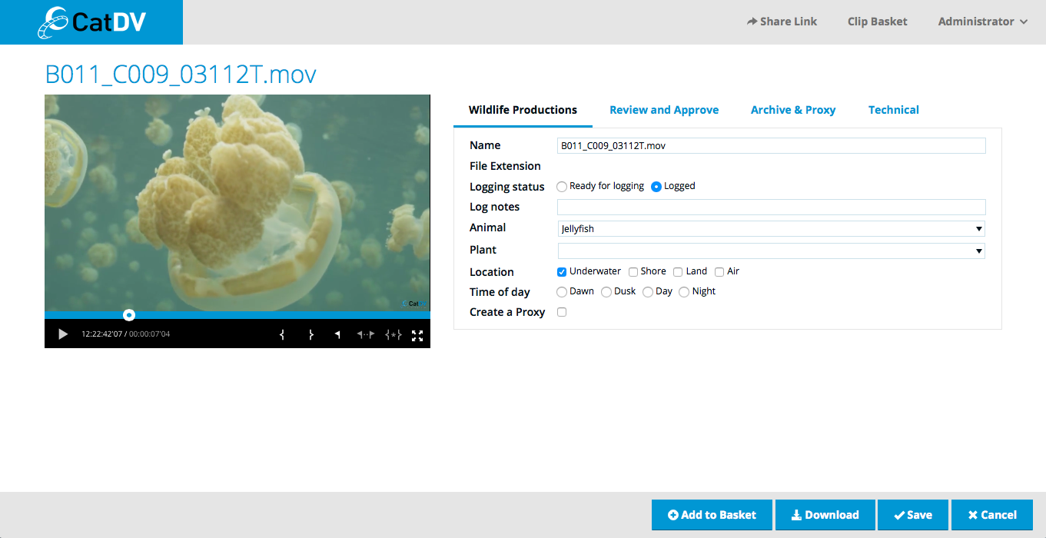Enable the Create a Proxy checkbox

562,312
